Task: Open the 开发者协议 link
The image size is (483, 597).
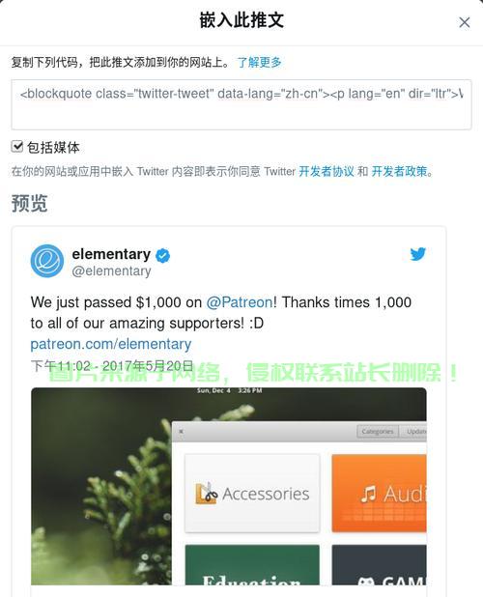Action: pyautogui.click(x=327, y=171)
